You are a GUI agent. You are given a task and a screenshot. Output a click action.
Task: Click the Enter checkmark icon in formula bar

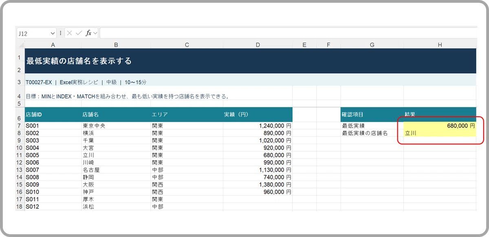[x=79, y=33]
